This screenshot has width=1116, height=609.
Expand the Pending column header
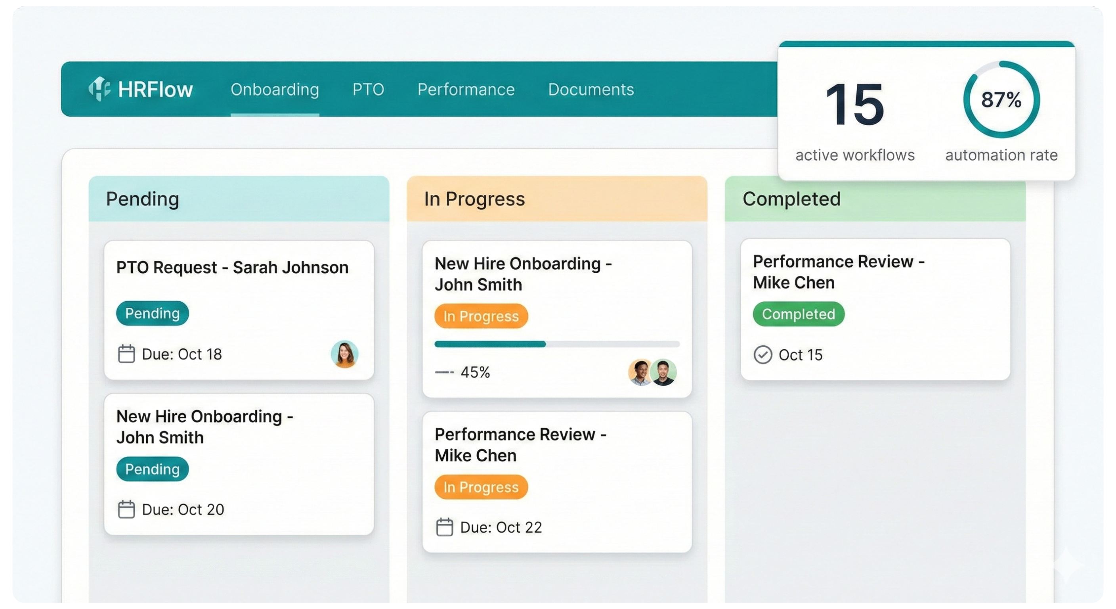[143, 199]
